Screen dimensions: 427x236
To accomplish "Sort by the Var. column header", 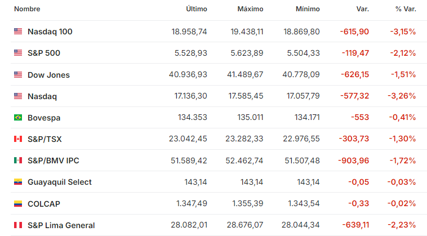I will 363,9.
